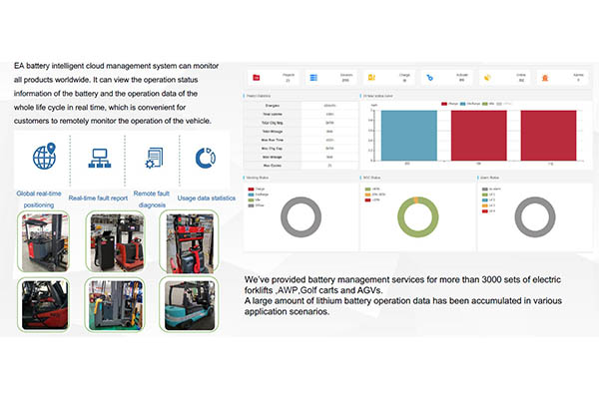This screenshot has width=599, height=399.
Task: Click the orange Alarms siren icon
Action: (545, 78)
